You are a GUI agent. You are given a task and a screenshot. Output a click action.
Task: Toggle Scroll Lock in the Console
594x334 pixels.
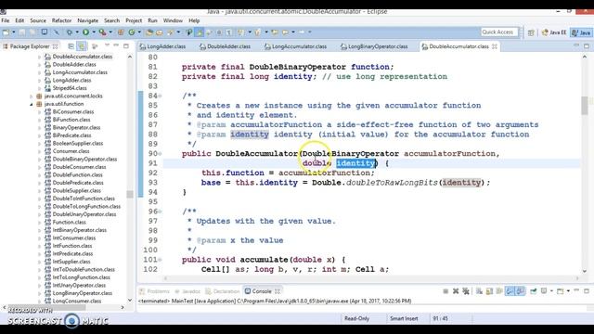[489, 291]
